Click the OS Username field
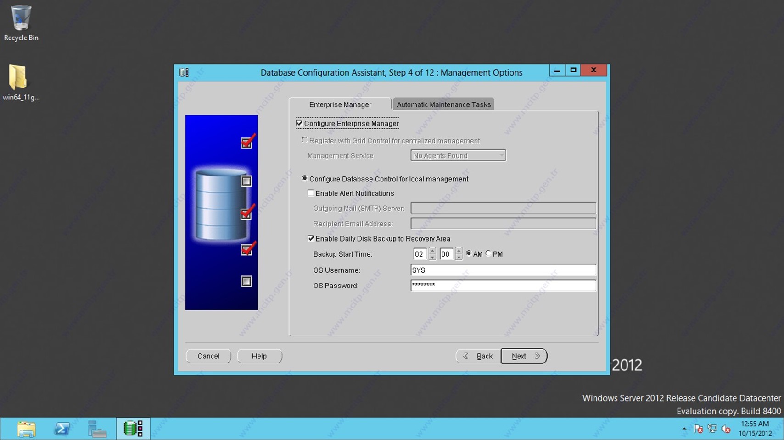The image size is (784, 440). pos(503,270)
